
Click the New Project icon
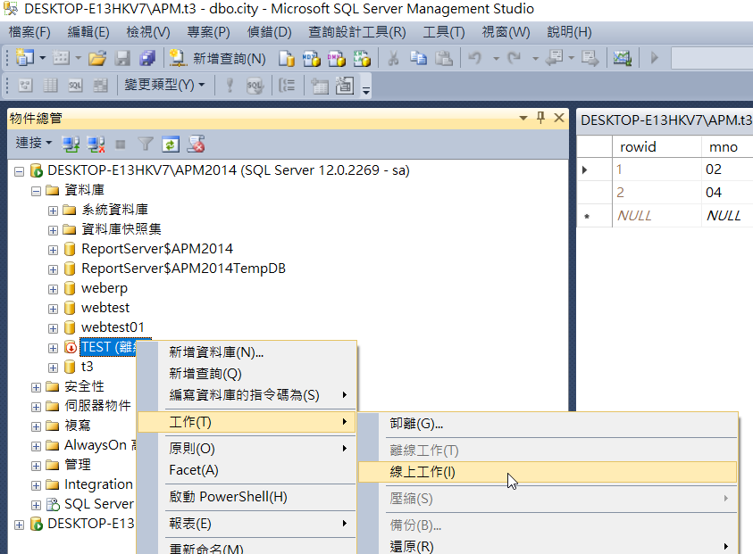click(x=24, y=59)
